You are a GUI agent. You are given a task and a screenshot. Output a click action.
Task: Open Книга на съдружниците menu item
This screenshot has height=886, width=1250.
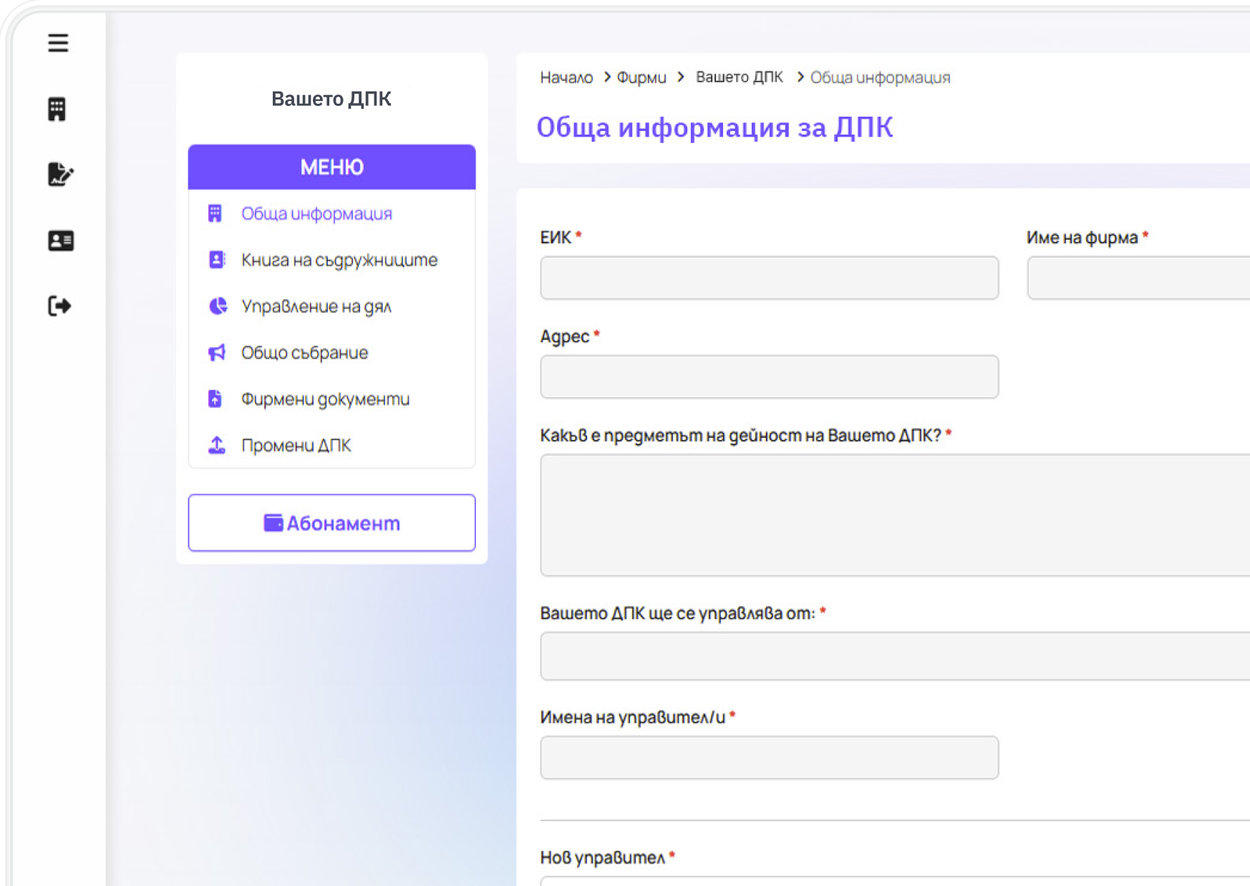[339, 260]
